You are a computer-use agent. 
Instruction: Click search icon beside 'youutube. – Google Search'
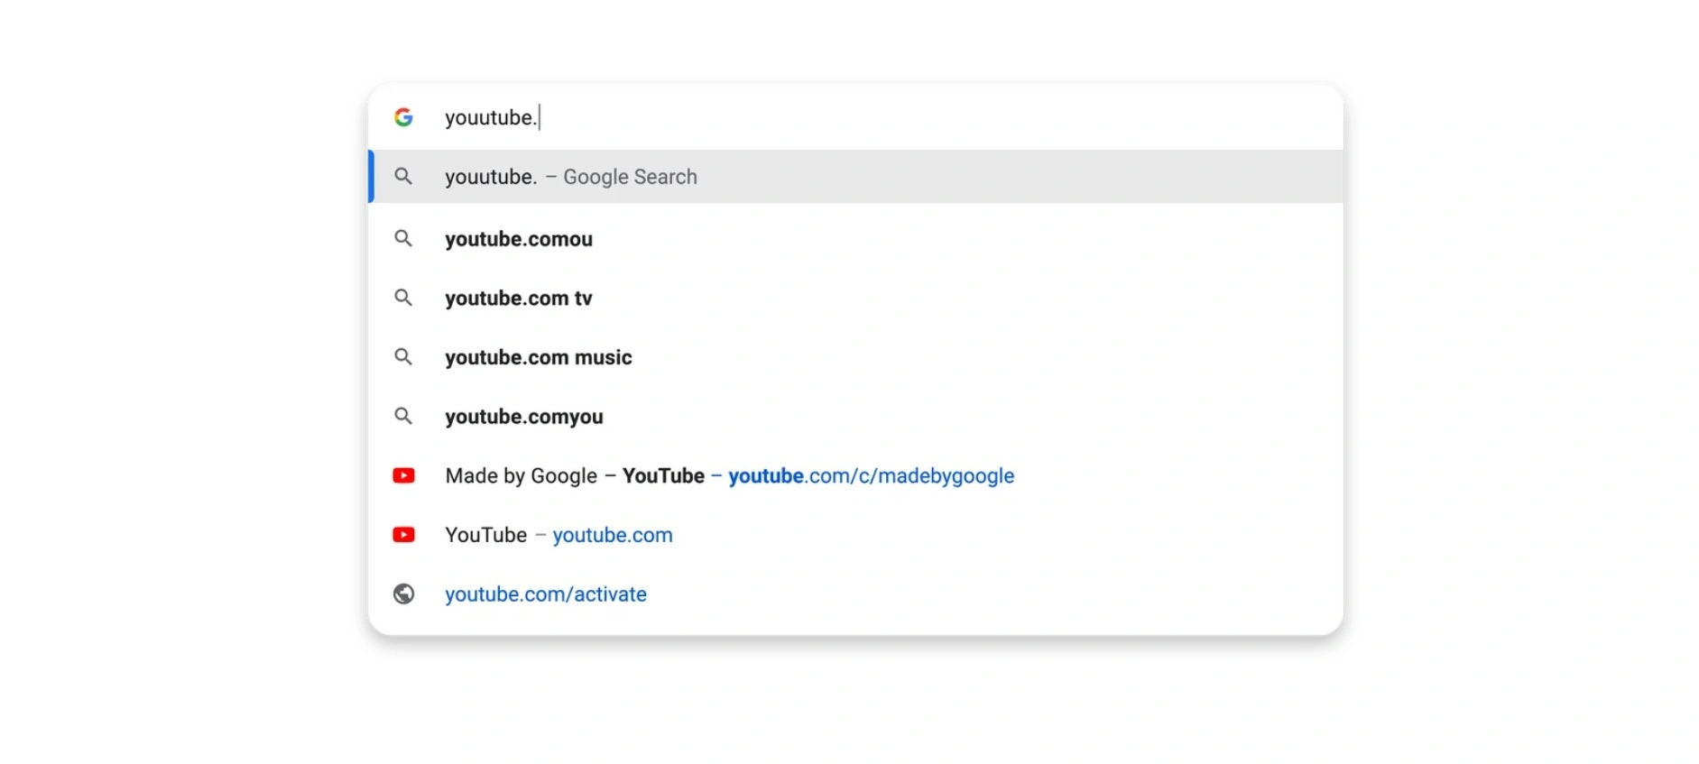(x=403, y=177)
